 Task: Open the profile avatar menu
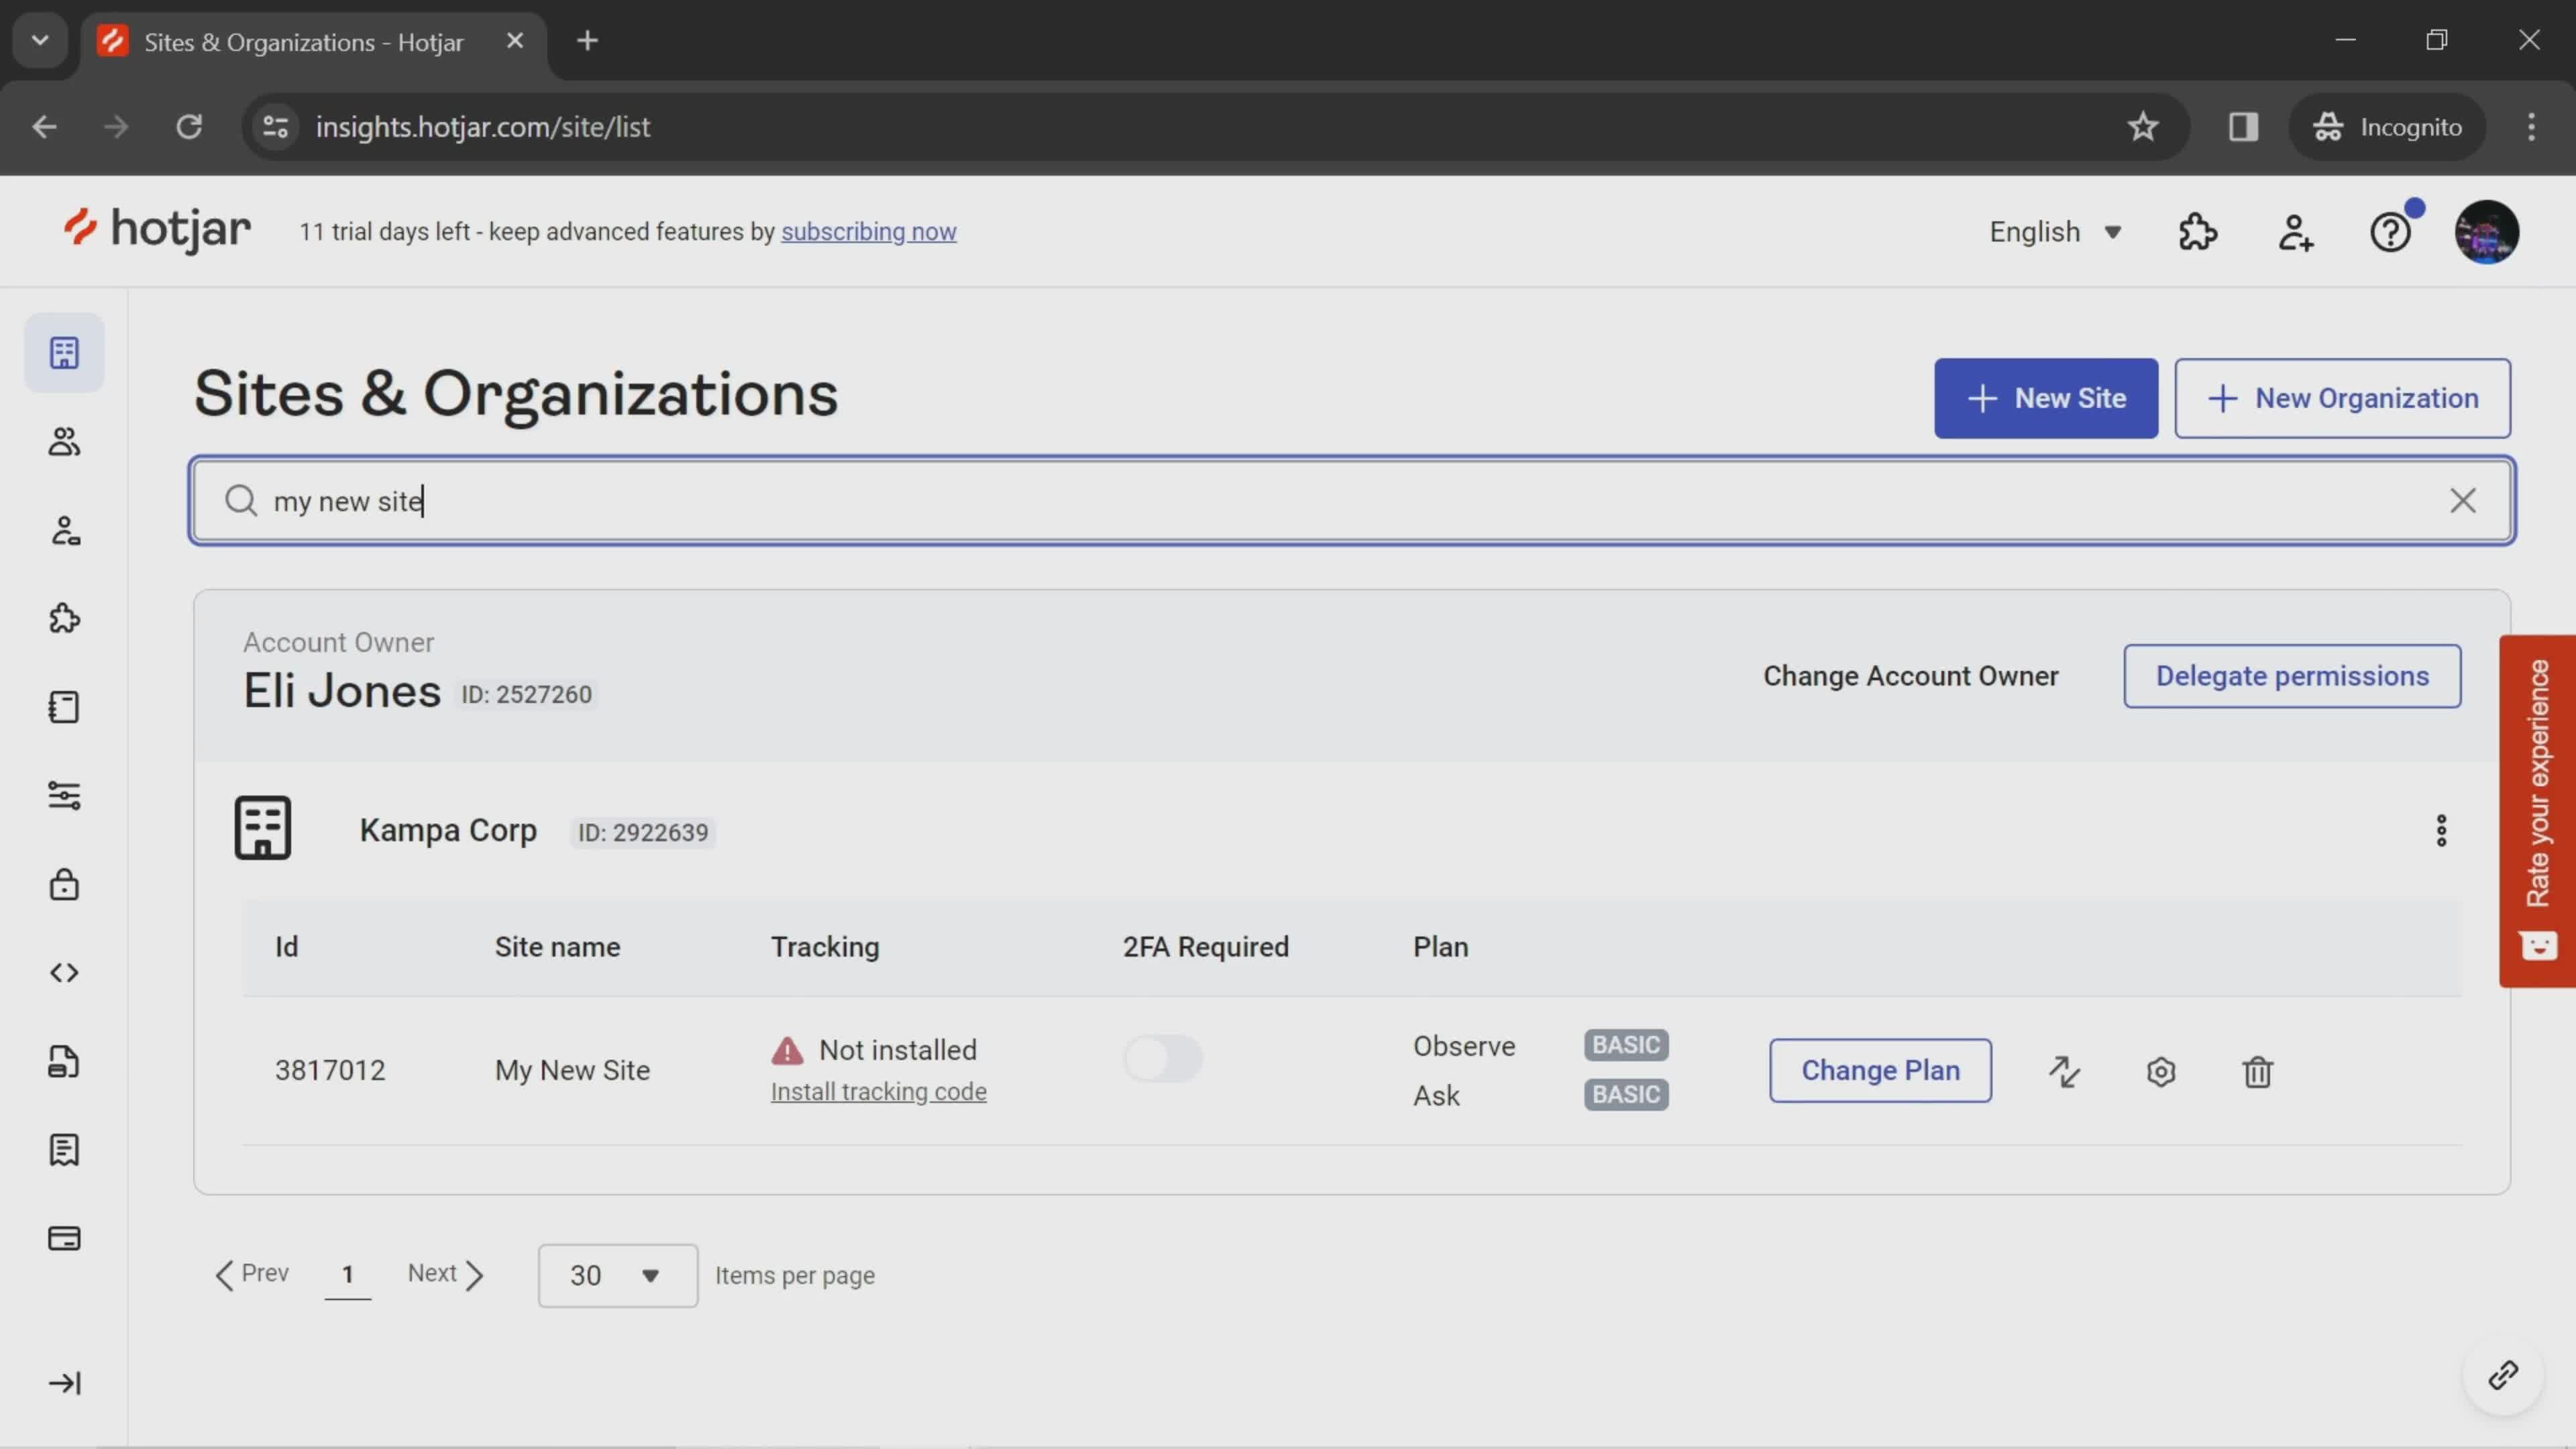(x=2486, y=232)
